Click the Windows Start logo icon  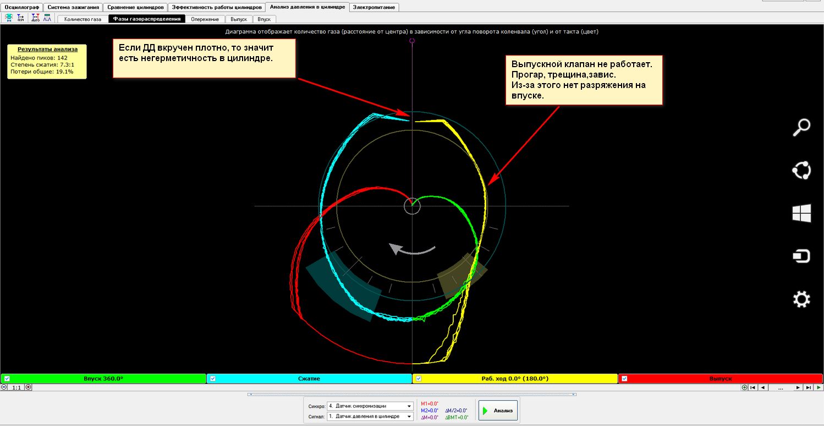coord(801,213)
